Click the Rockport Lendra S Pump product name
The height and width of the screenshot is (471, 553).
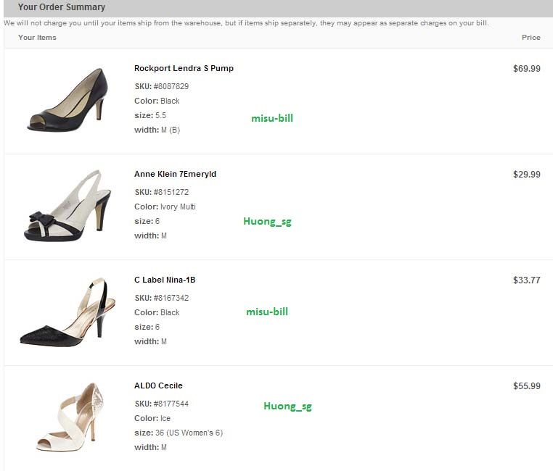(x=184, y=68)
